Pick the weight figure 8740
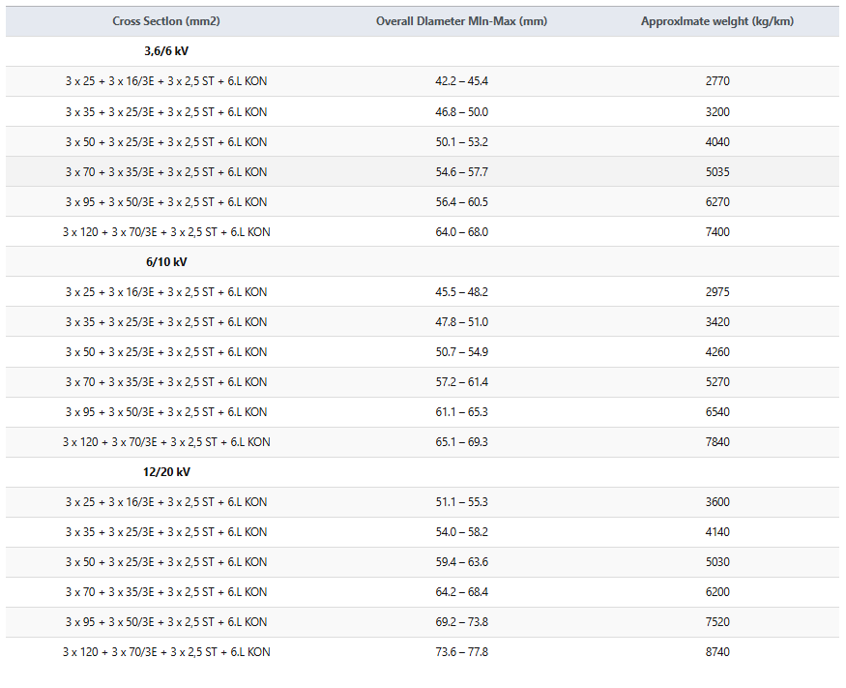This screenshot has width=846, height=688. pyautogui.click(x=717, y=652)
